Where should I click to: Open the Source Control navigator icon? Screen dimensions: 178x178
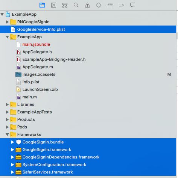[53, 5]
